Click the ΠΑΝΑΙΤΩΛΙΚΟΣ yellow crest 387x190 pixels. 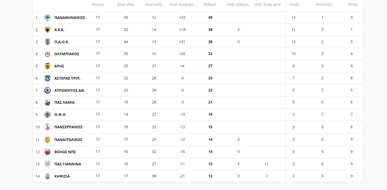tap(47, 140)
